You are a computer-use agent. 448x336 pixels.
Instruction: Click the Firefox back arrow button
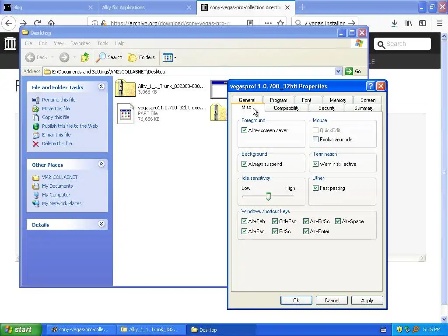(x=9, y=23)
